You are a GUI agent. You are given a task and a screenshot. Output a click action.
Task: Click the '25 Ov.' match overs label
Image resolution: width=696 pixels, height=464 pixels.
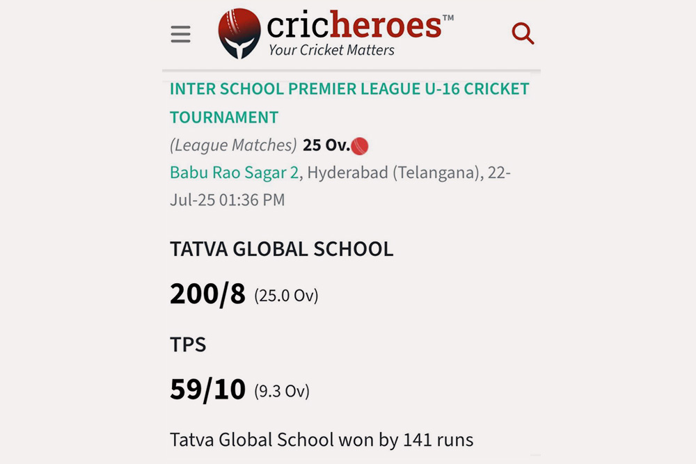coord(326,145)
